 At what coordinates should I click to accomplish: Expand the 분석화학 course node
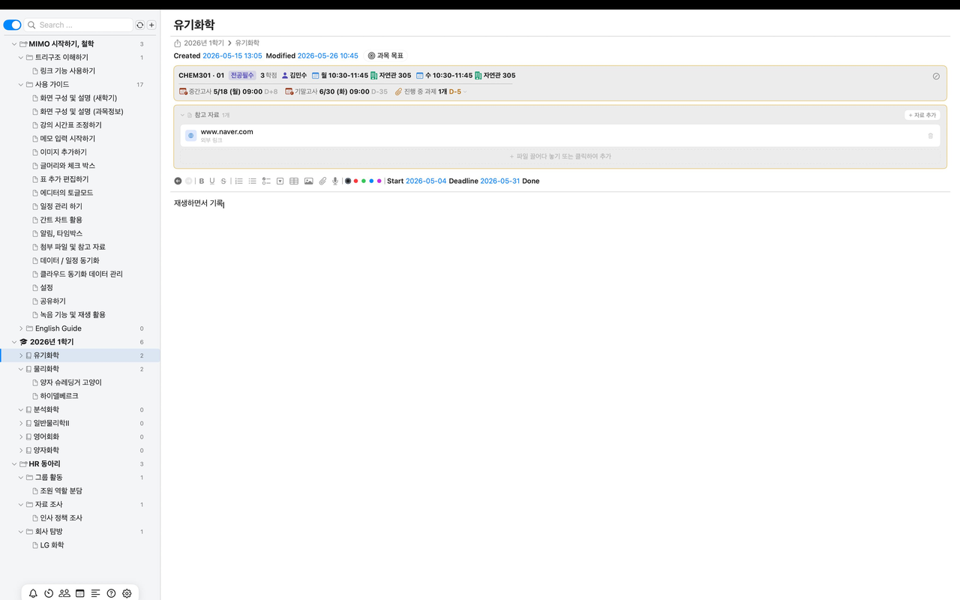pyautogui.click(x=21, y=409)
